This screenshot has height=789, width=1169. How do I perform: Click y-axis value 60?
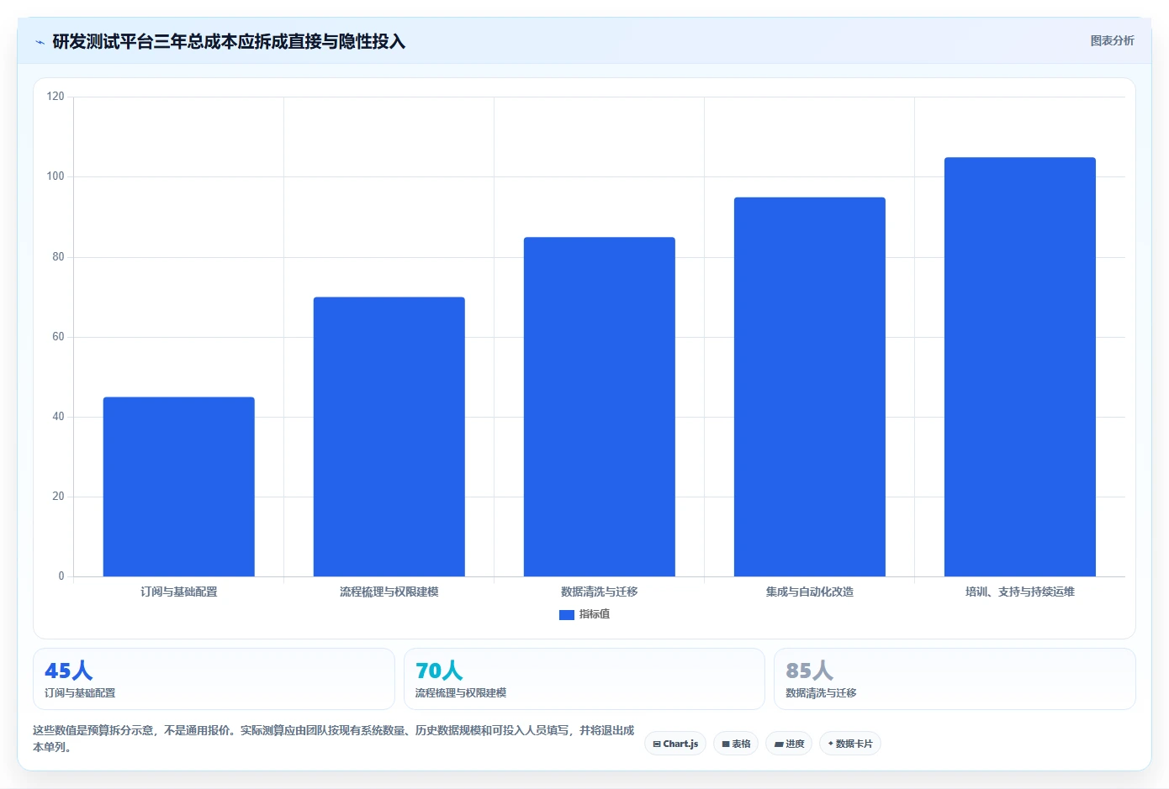58,337
